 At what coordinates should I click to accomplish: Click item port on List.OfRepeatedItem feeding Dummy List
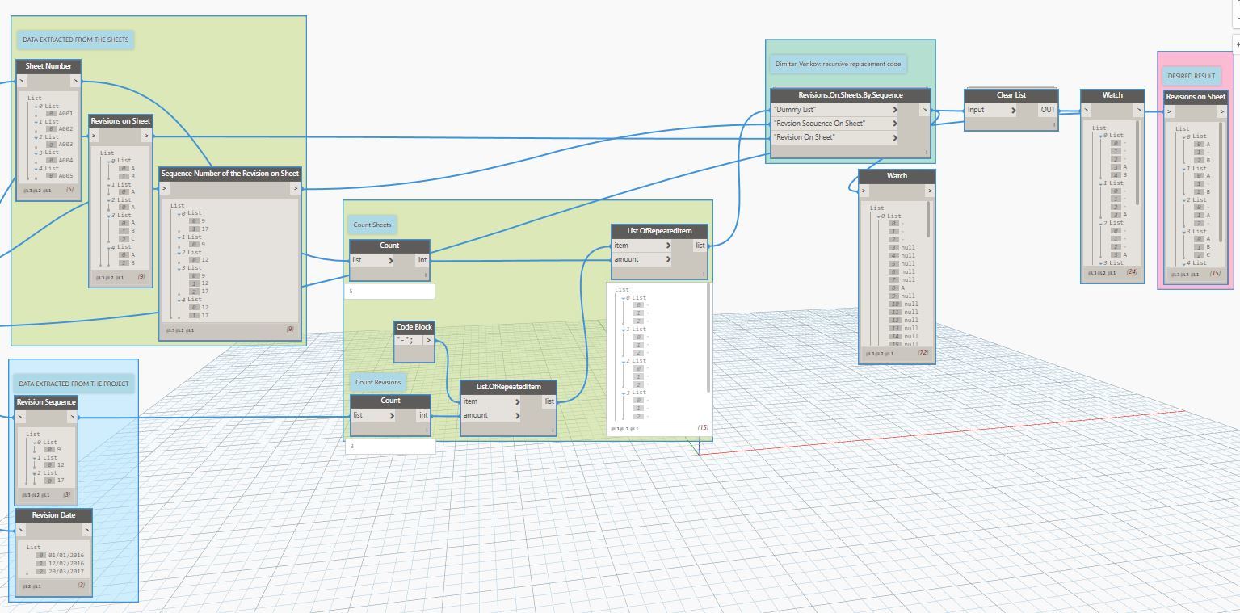(x=642, y=246)
